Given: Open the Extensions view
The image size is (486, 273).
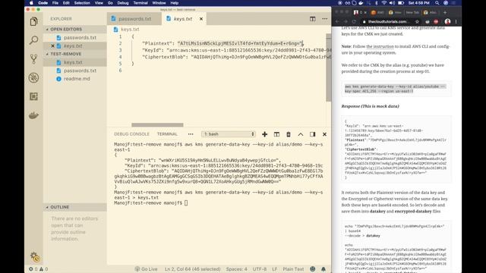Looking at the screenshot, I should 33,96.
